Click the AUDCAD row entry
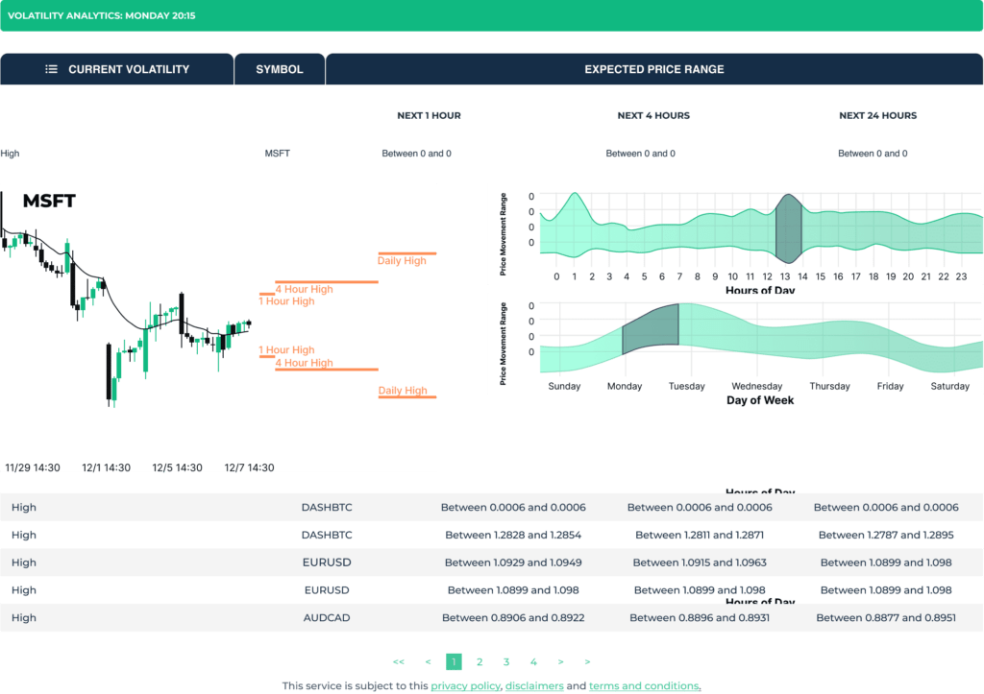This screenshot has height=694, width=984. [325, 617]
